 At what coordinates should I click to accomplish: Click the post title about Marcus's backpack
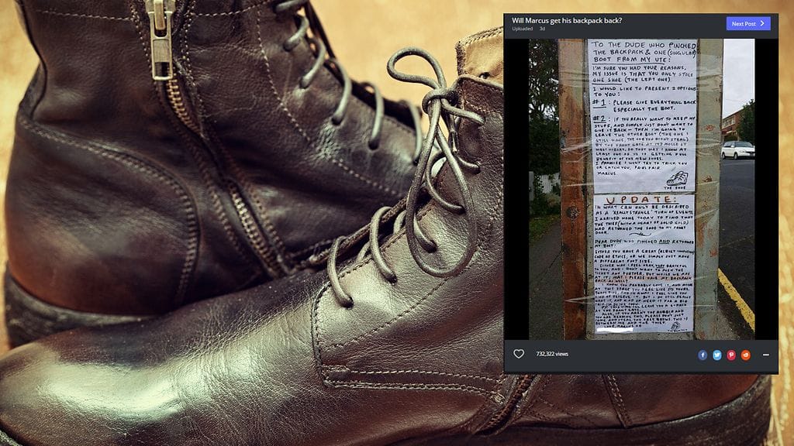click(x=567, y=20)
